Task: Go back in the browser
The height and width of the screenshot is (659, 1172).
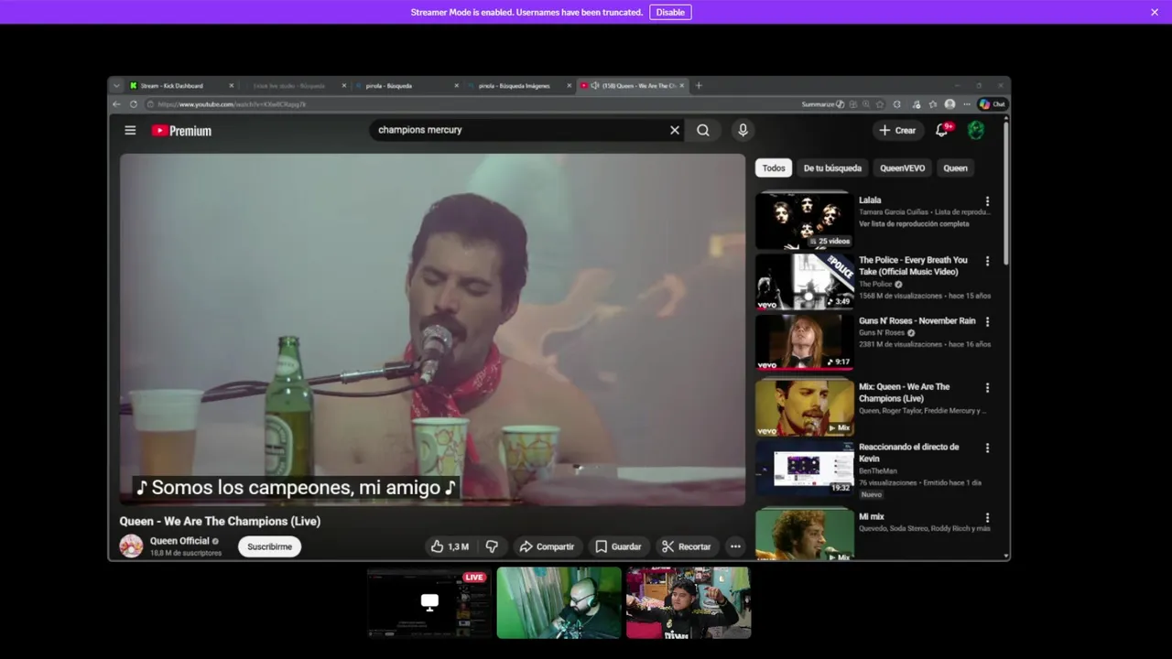Action: pyautogui.click(x=116, y=104)
